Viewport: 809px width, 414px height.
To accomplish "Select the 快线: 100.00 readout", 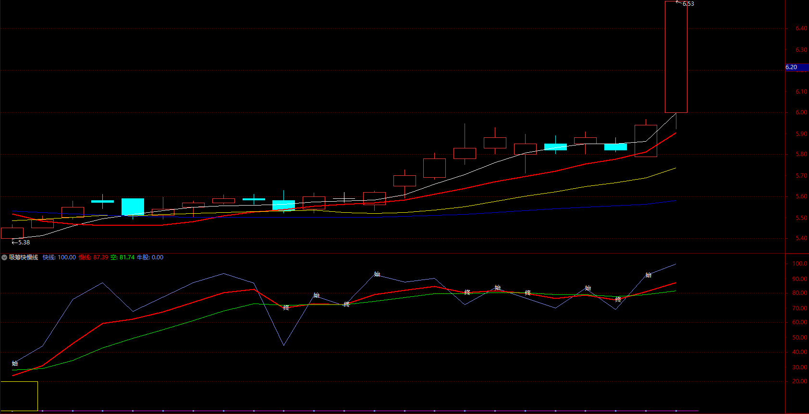I will coord(59,257).
